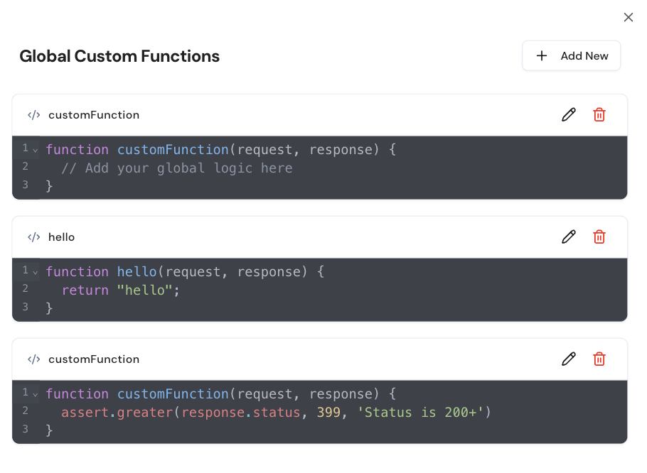
Task: Click the code symbol on bottom customFunction
Action: [x=33, y=359]
